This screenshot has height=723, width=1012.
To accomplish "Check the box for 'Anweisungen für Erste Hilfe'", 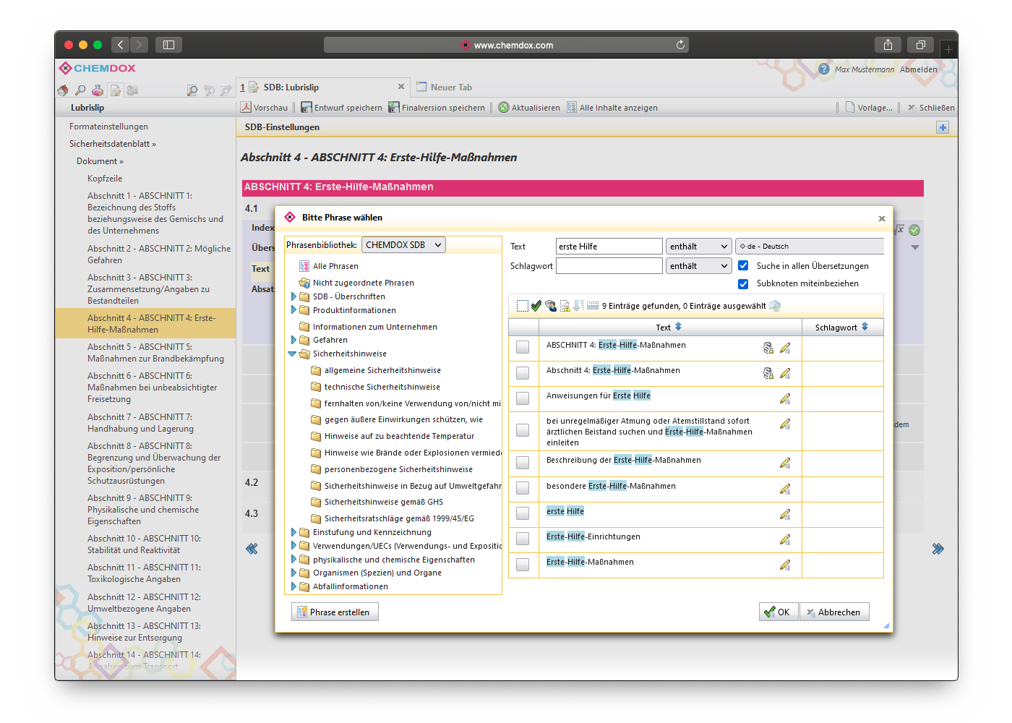I will [x=523, y=398].
